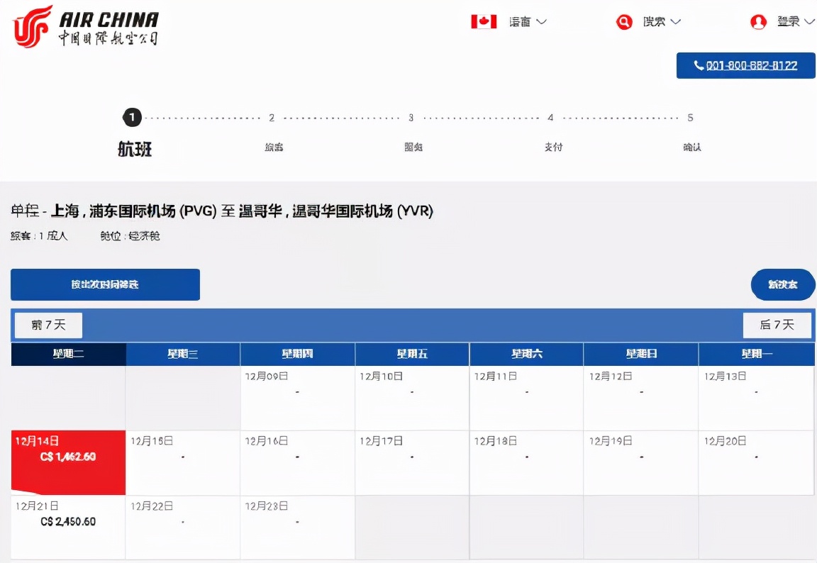Image resolution: width=817 pixels, height=563 pixels.
Task: Click the 按出发时间筛选 sort button
Action: click(104, 284)
